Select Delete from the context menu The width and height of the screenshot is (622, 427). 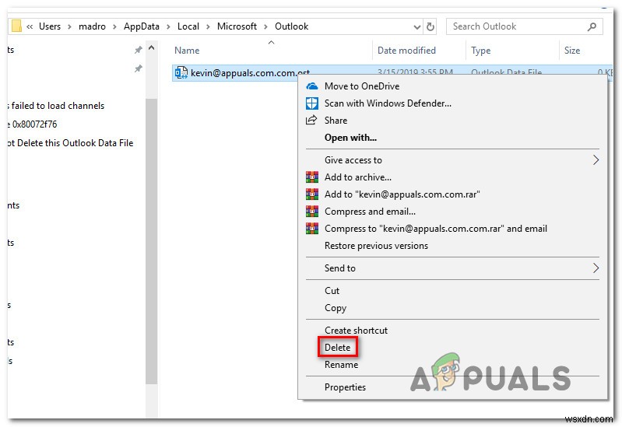[337, 348]
